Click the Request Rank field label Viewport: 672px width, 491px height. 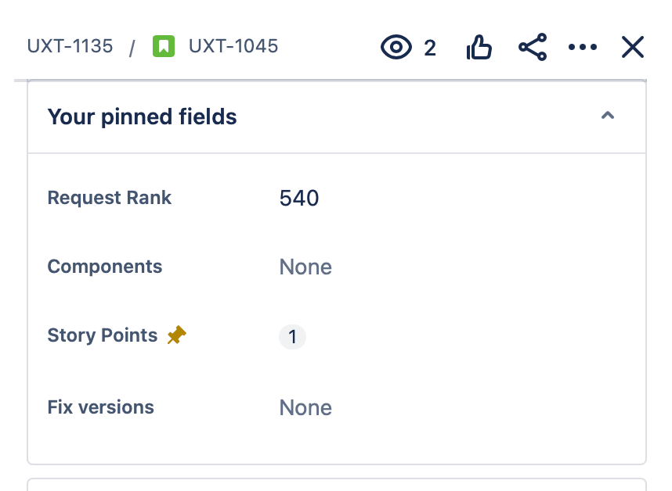[x=110, y=198]
